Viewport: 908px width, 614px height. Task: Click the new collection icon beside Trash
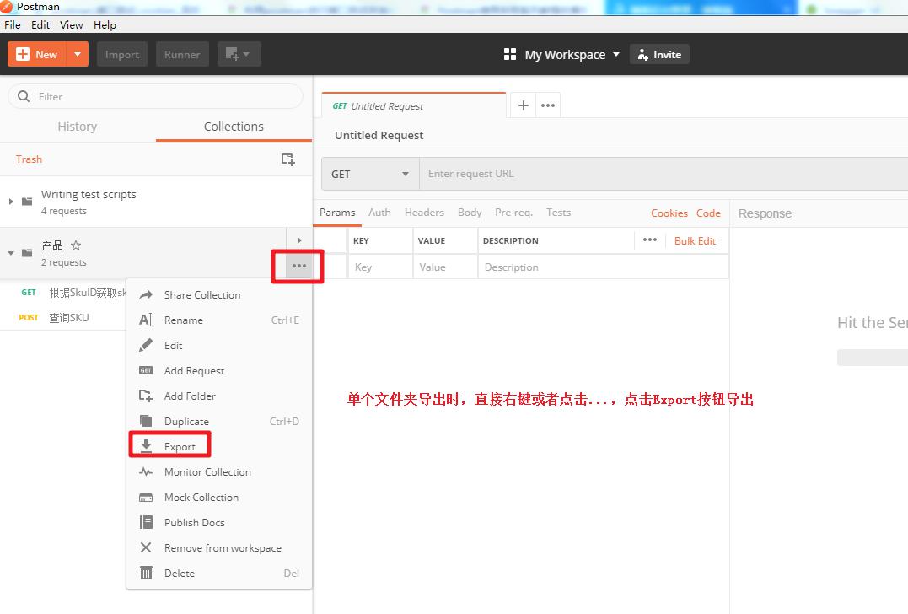[287, 159]
